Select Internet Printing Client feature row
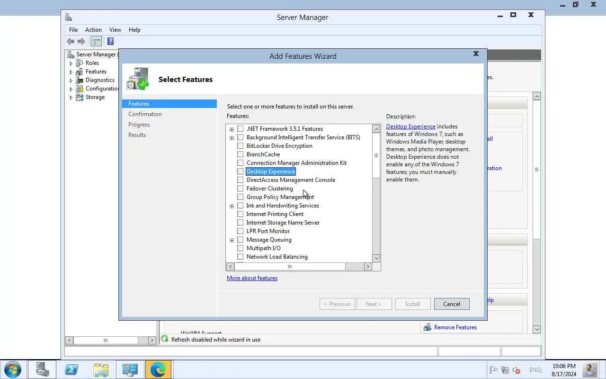606x379 pixels. [275, 214]
